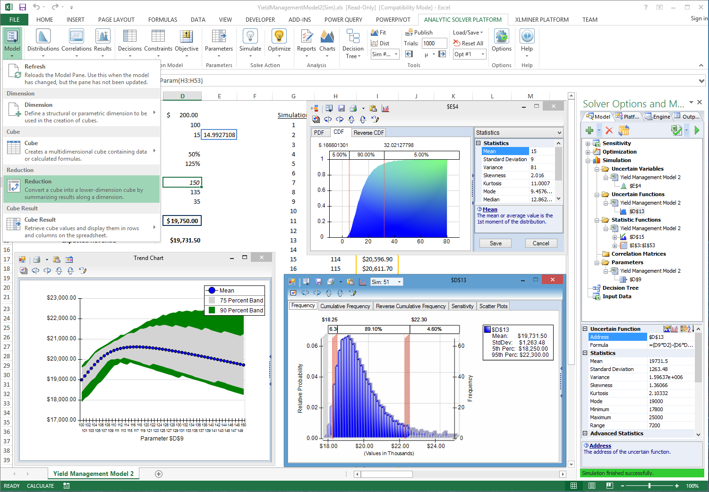
Task: Click the Trials input field
Action: [434, 43]
